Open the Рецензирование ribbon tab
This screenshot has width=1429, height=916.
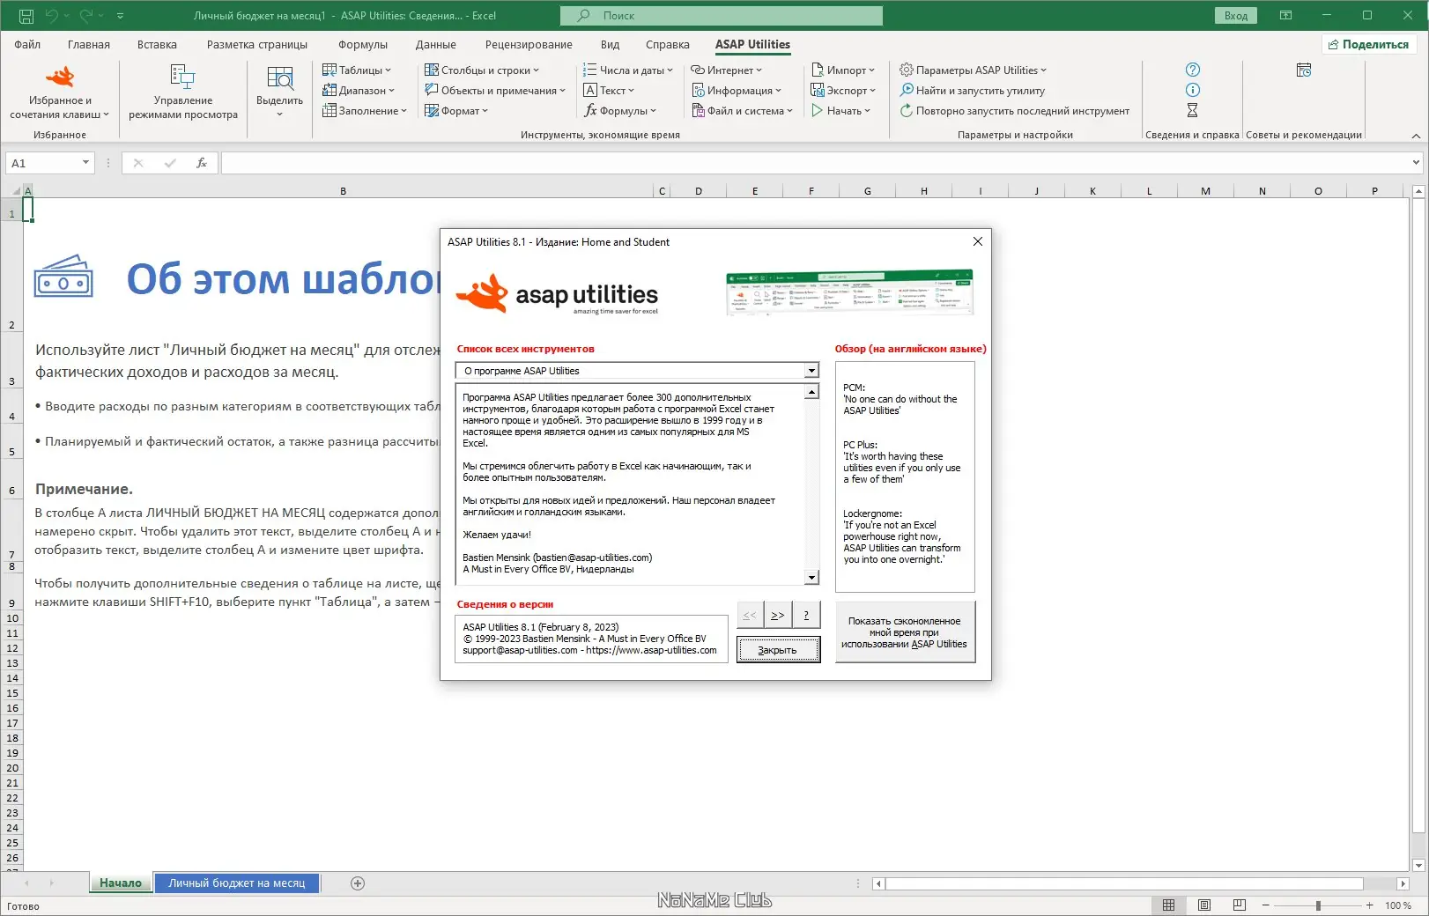[x=529, y=45]
